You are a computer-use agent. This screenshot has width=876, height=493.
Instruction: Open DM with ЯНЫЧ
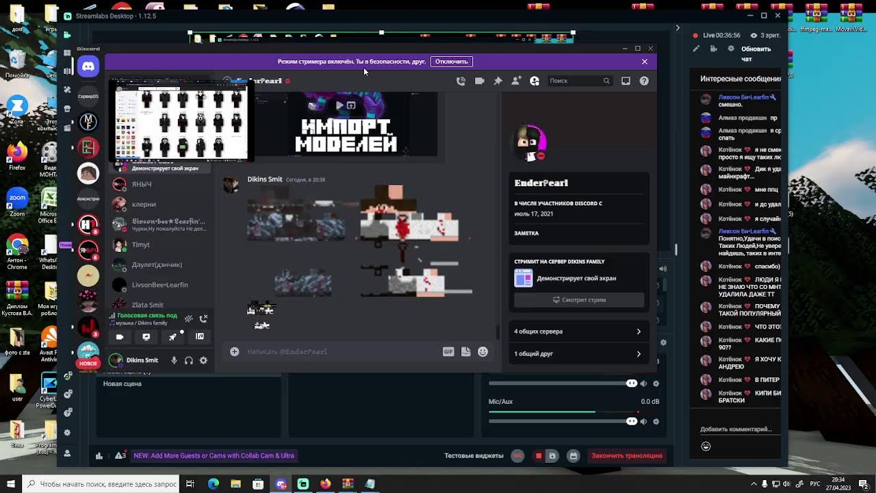tap(162, 184)
